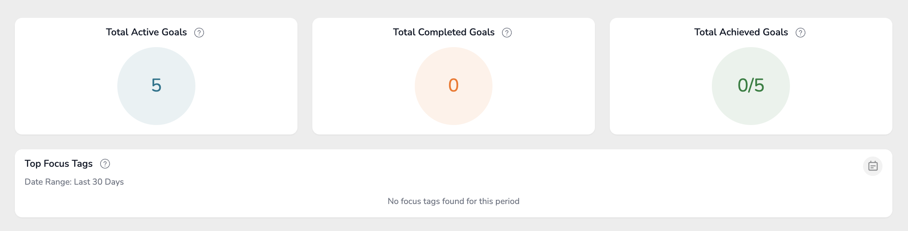
Task: Show info for Total Achieved Goals
Action: click(x=800, y=33)
